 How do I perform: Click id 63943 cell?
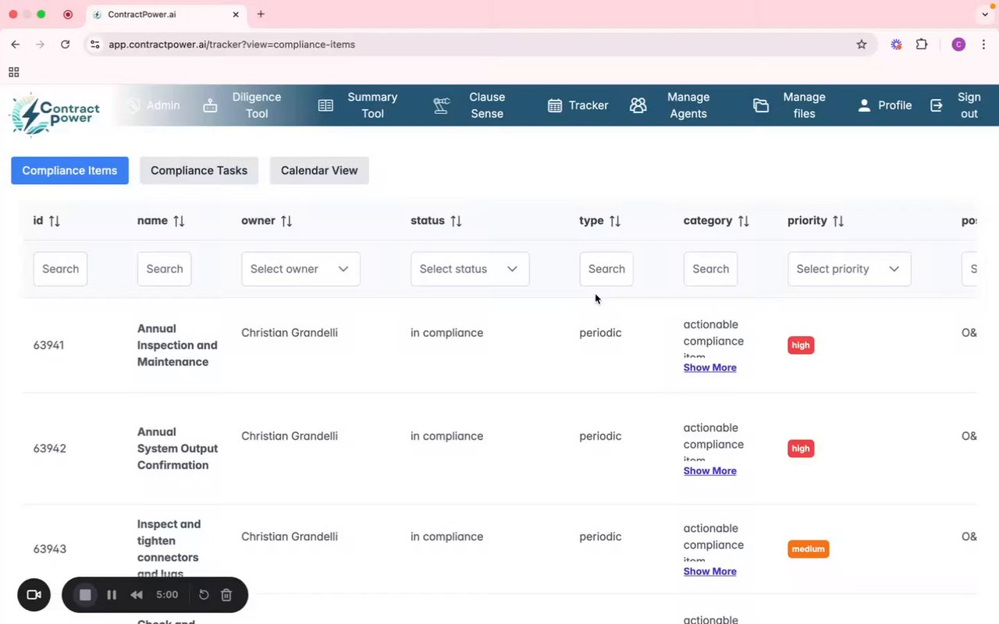click(49, 549)
